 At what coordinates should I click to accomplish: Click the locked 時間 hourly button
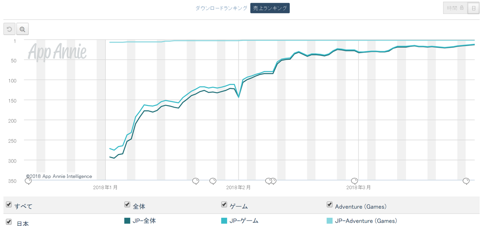click(455, 8)
